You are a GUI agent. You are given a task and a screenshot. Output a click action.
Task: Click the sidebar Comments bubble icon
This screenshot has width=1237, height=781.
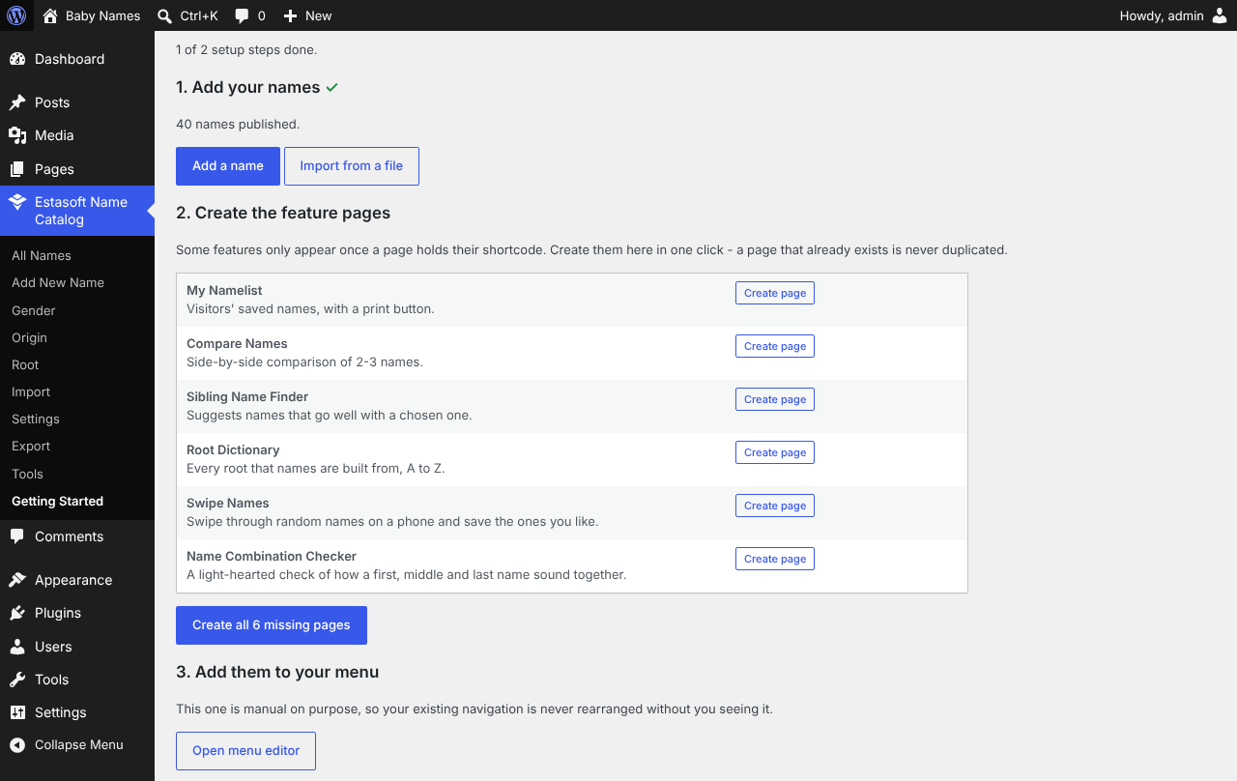point(17,536)
